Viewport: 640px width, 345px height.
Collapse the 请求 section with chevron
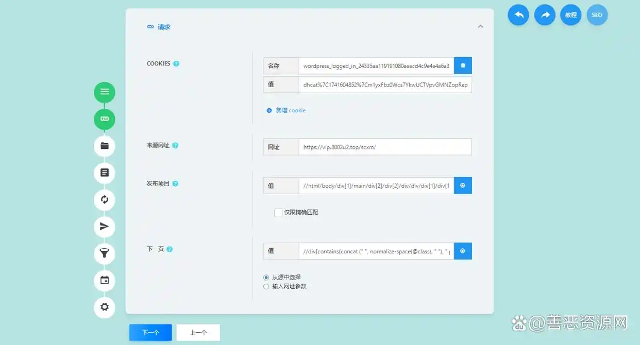tap(480, 27)
